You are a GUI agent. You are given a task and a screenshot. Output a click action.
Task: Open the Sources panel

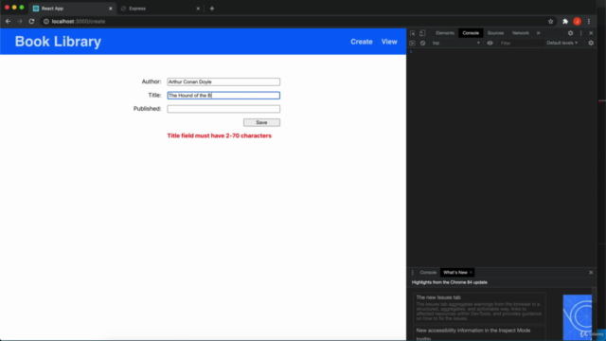point(495,33)
